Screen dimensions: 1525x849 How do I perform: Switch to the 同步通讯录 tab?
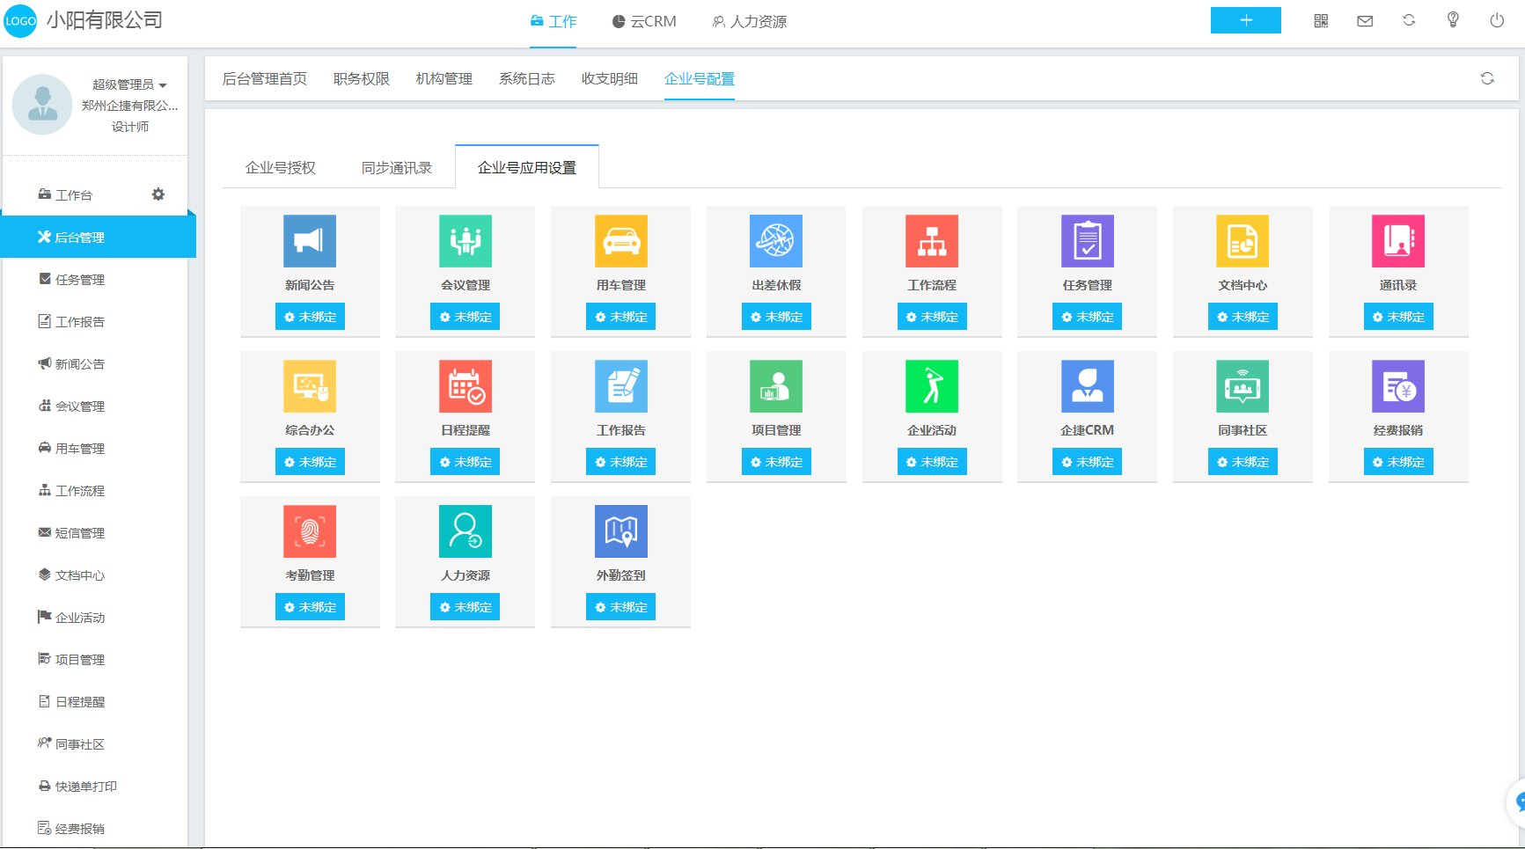pos(397,167)
